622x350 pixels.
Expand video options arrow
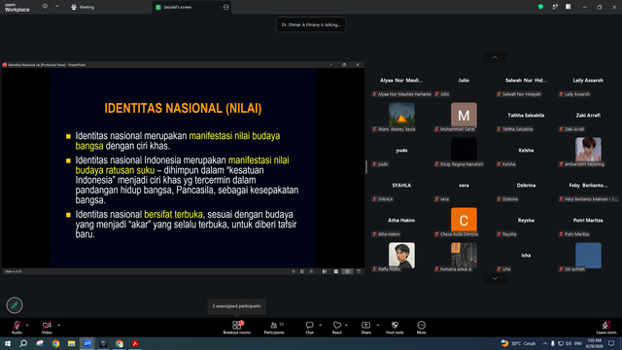coord(58,325)
